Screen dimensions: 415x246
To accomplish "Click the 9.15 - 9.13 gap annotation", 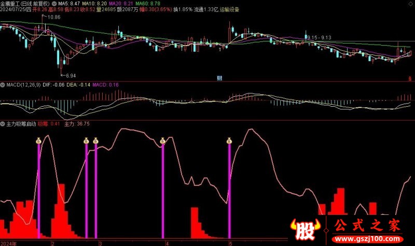I will 319,38.
